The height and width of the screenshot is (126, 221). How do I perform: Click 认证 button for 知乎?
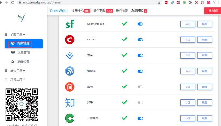click(x=188, y=103)
